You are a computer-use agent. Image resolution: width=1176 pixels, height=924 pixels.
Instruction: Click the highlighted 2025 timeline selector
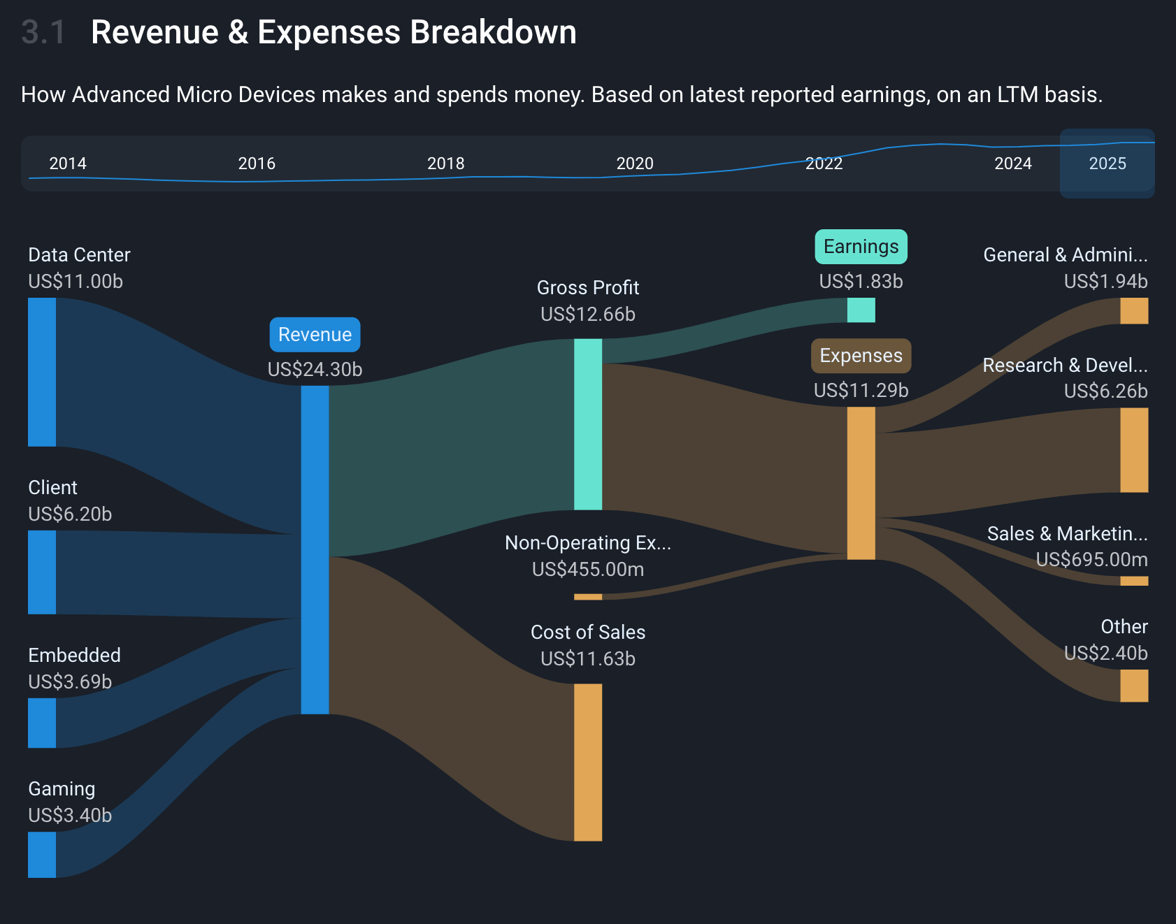(x=1107, y=164)
